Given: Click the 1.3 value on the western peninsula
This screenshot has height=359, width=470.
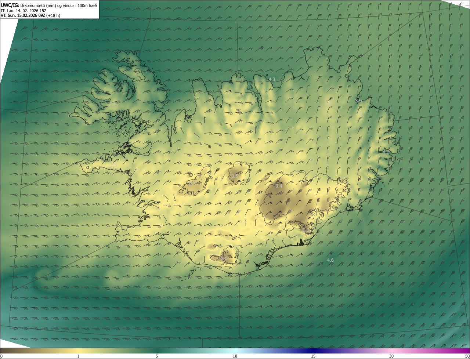Looking at the screenshot, I should click(113, 165).
